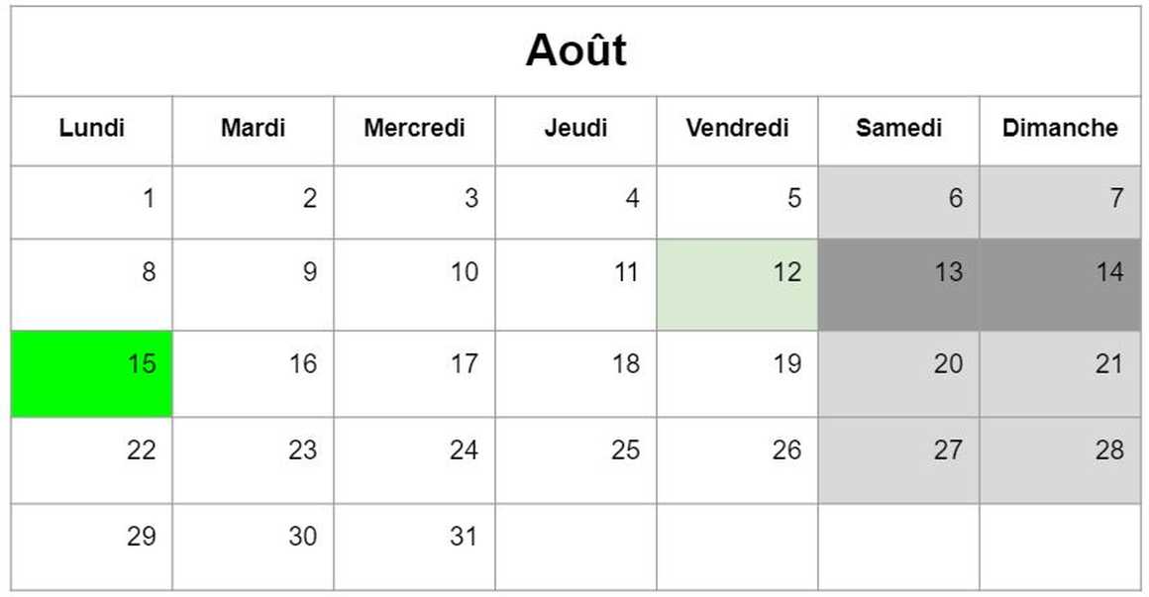Select dark gray Saturday 13 cell
The width and height of the screenshot is (1149, 597).
pyautogui.click(x=898, y=285)
